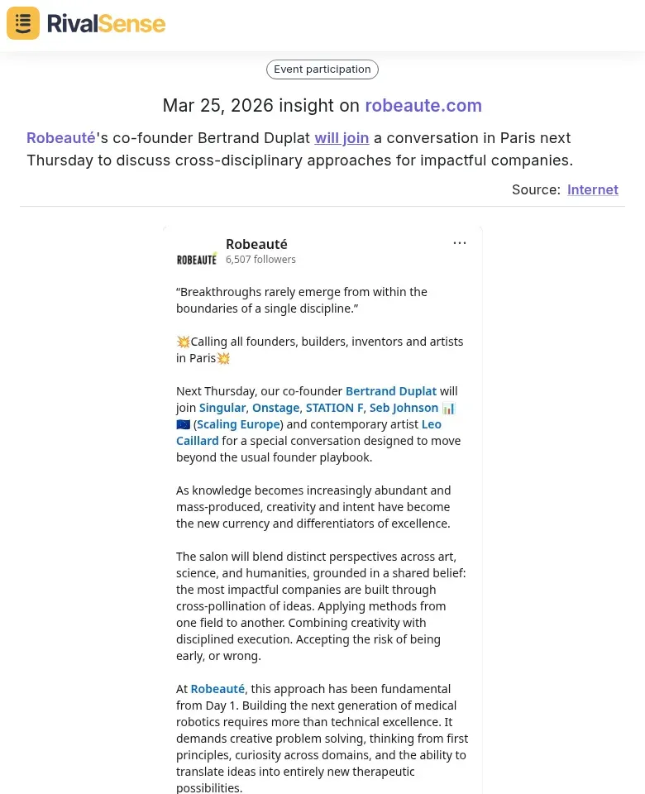Open the 'Singular' link
Screen dimensions: 645x794
[222, 407]
